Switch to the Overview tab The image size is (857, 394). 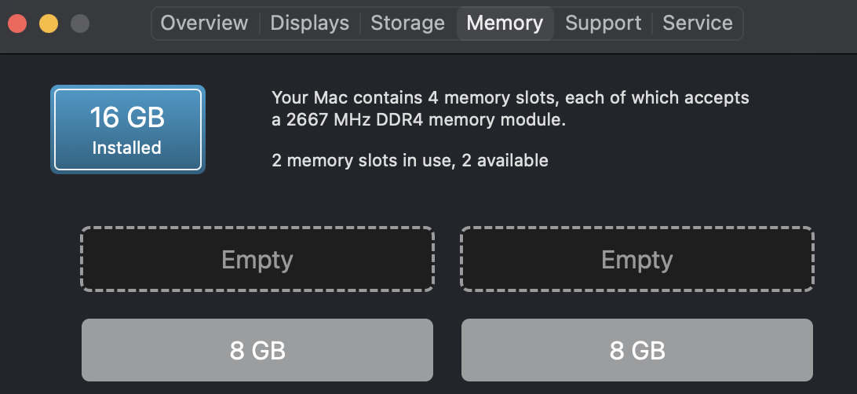pyautogui.click(x=204, y=23)
